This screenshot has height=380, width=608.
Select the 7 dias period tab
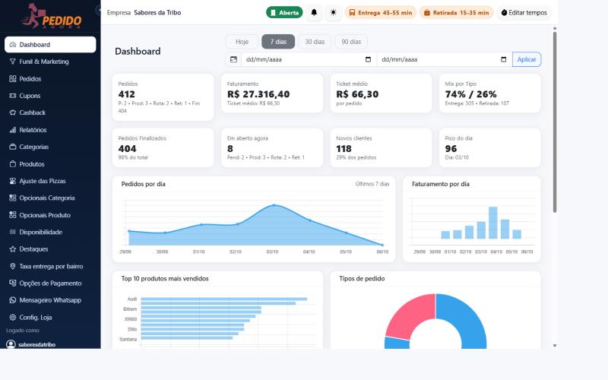[278, 42]
